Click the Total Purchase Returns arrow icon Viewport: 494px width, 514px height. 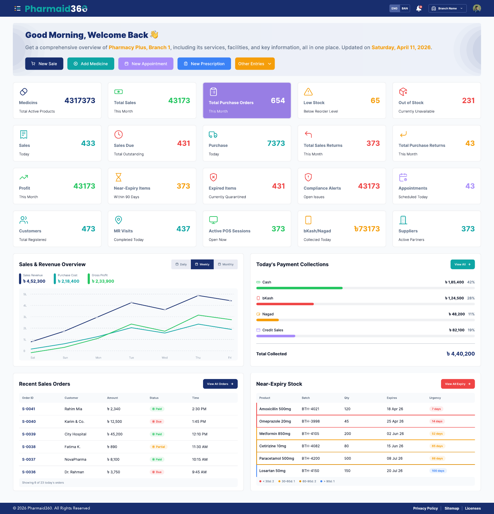click(x=403, y=134)
